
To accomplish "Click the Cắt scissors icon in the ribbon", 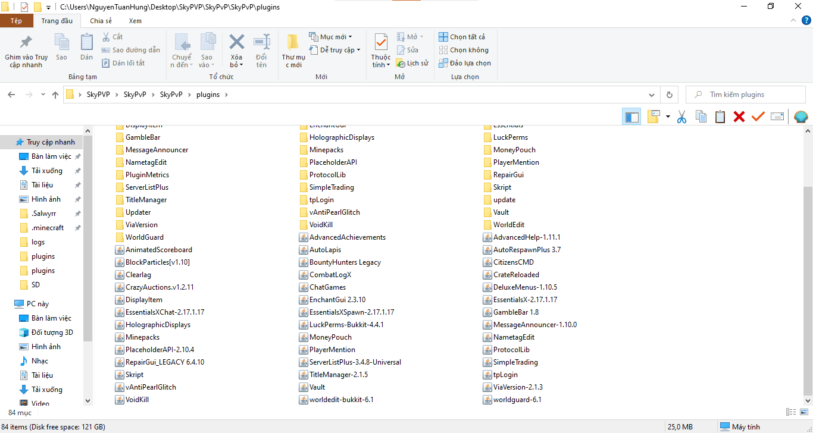I will 106,37.
